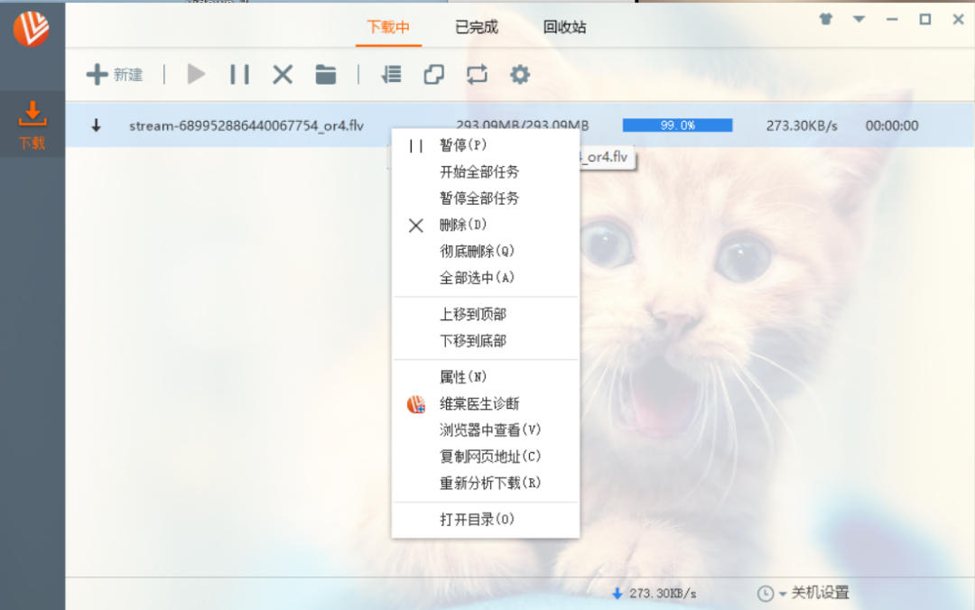The height and width of the screenshot is (610, 975).
Task: Minimize the downloader window
Action: pyautogui.click(x=892, y=19)
